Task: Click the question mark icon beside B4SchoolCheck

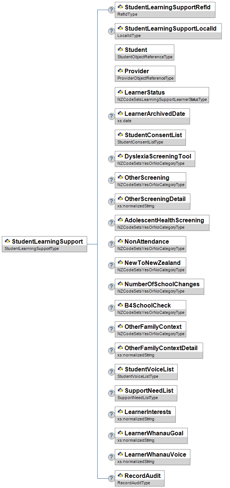Action: pos(111,308)
